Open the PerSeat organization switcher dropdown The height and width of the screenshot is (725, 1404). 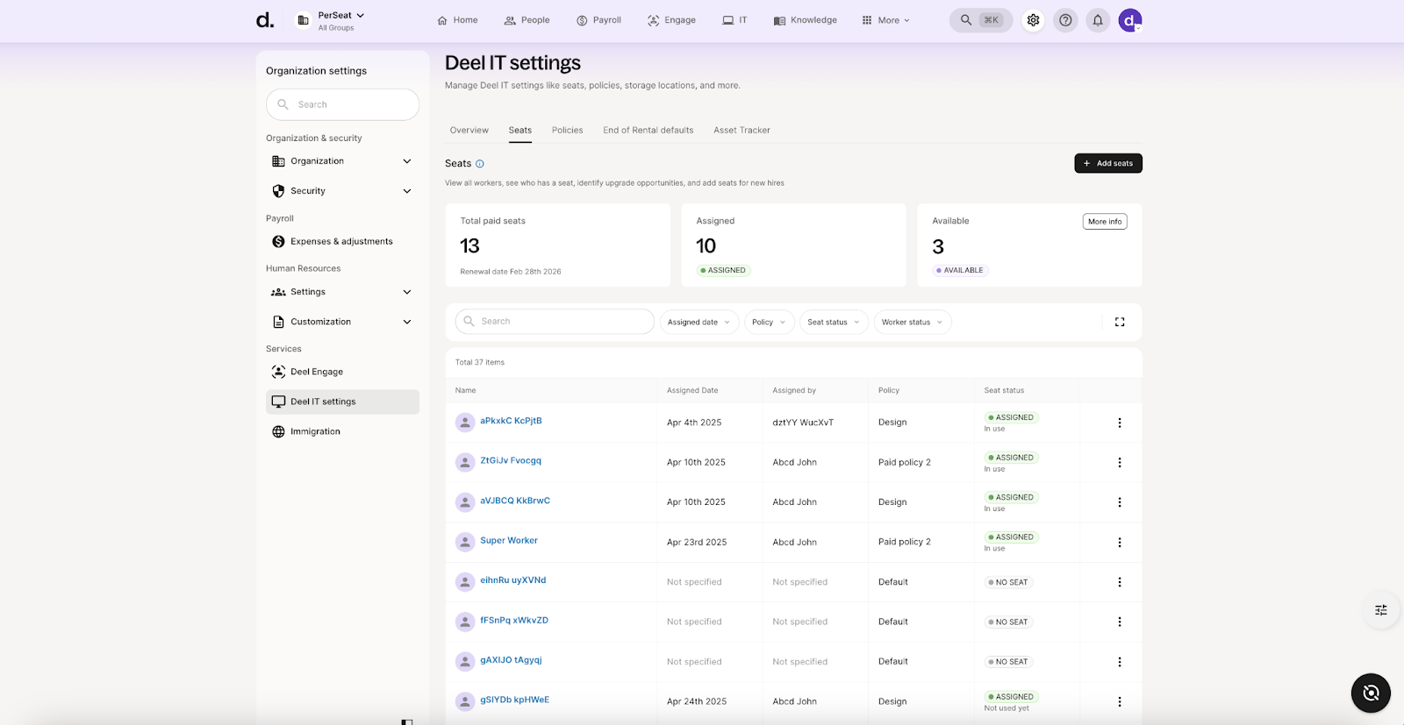[x=340, y=16]
